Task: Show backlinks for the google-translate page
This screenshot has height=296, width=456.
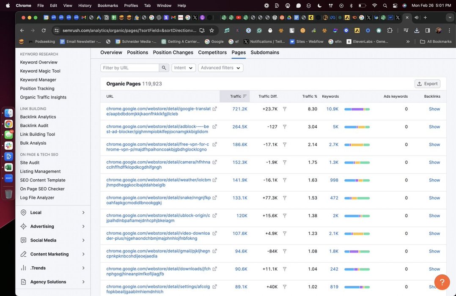Action: click(x=434, y=109)
